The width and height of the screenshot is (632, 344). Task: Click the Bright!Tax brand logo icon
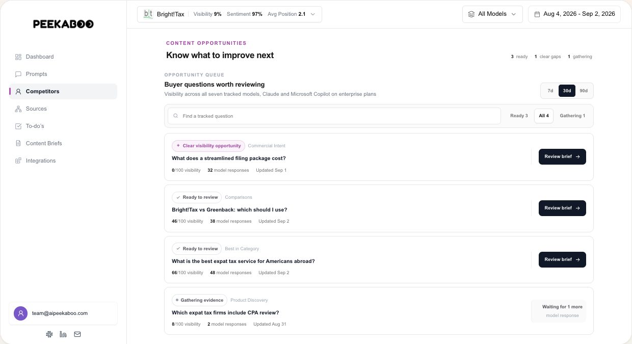(x=148, y=14)
